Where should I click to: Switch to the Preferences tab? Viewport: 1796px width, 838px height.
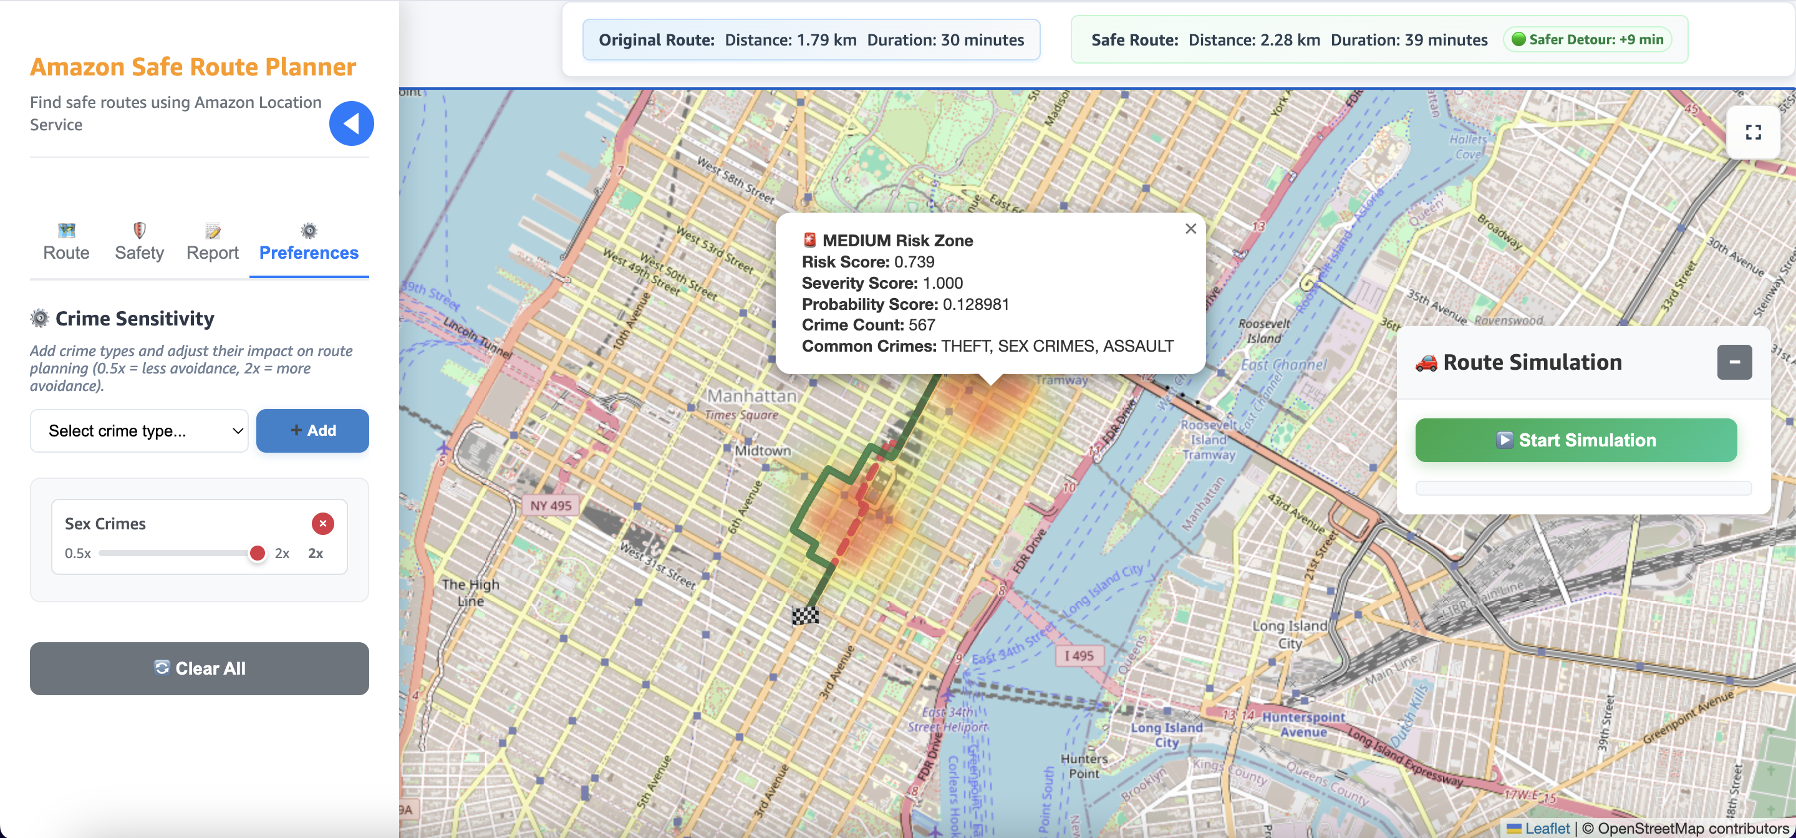[309, 253]
